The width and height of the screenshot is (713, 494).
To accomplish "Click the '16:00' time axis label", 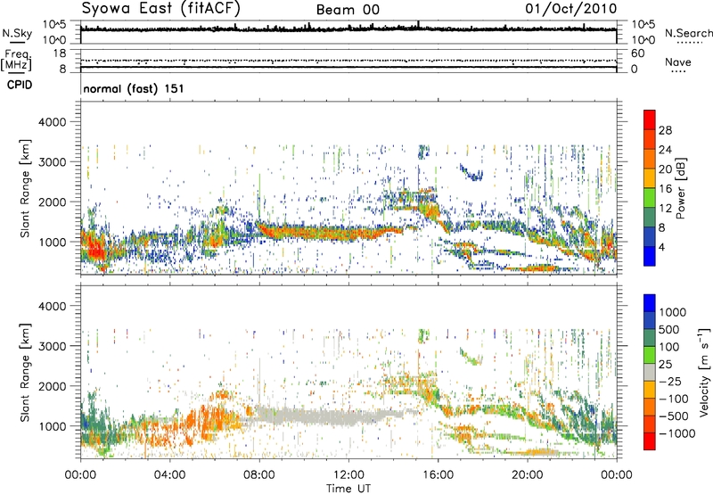I will (x=438, y=475).
